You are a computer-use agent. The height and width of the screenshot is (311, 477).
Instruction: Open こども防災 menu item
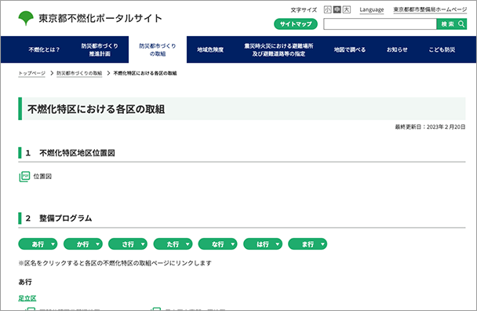pos(442,49)
